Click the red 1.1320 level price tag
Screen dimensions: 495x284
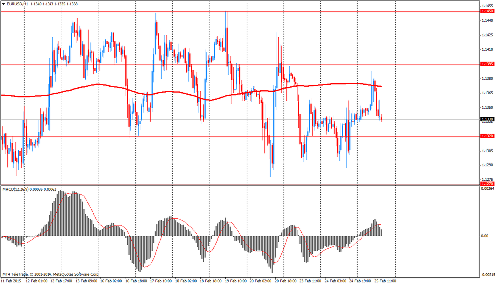(487, 136)
